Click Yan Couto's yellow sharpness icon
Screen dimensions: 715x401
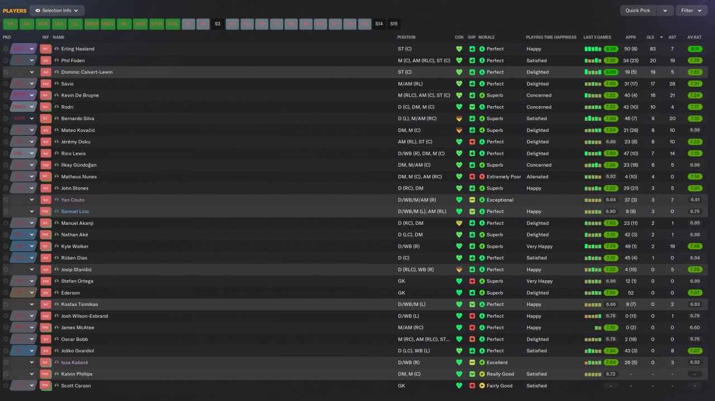(472, 200)
